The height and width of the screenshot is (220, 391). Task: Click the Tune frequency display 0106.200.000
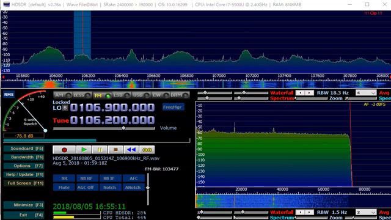[112, 120]
